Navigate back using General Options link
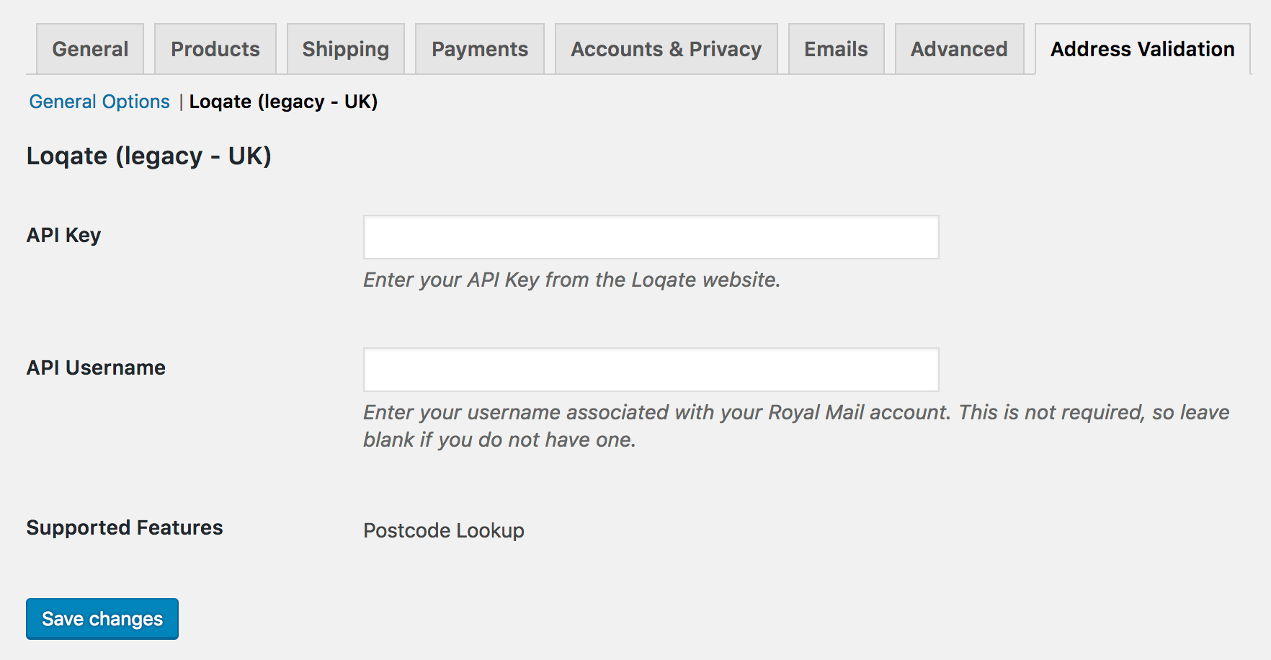 pos(99,102)
